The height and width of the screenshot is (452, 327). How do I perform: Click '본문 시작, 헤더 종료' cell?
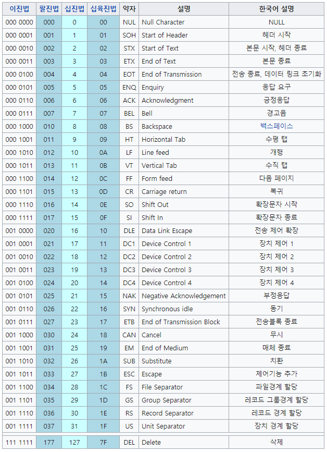[x=276, y=48]
